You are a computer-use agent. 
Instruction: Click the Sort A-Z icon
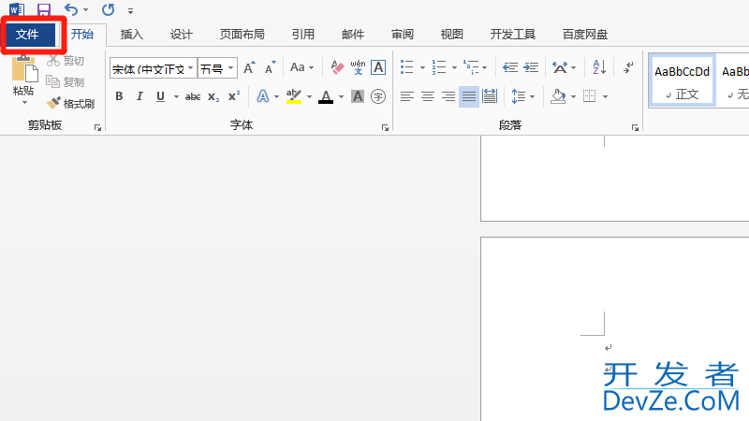point(599,67)
